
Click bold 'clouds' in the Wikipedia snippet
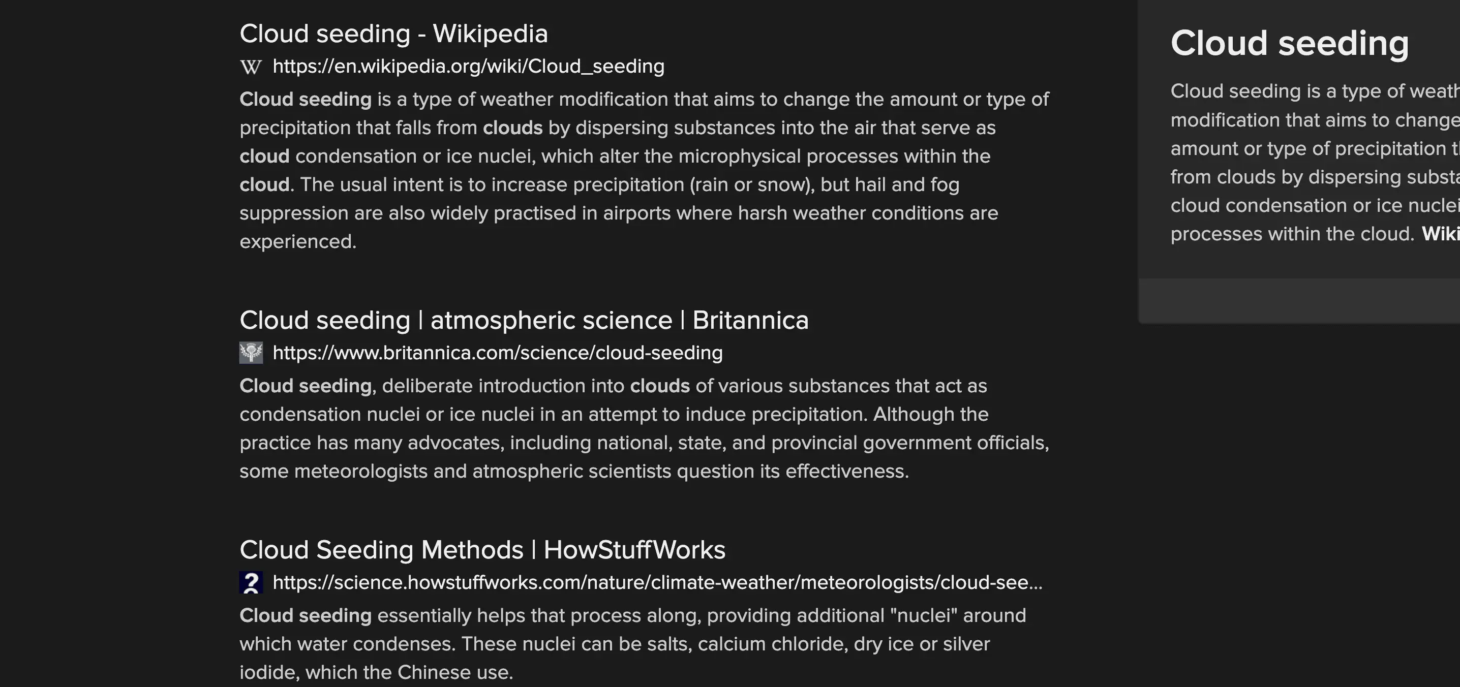pyautogui.click(x=512, y=128)
